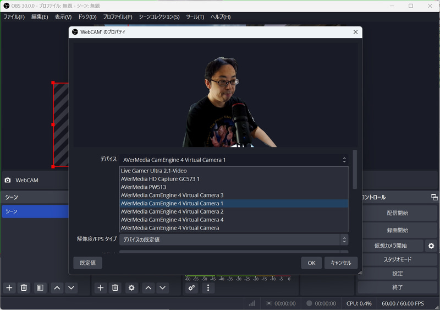Click the dialog resize grip corner
This screenshot has height=310, width=440.
[360, 273]
